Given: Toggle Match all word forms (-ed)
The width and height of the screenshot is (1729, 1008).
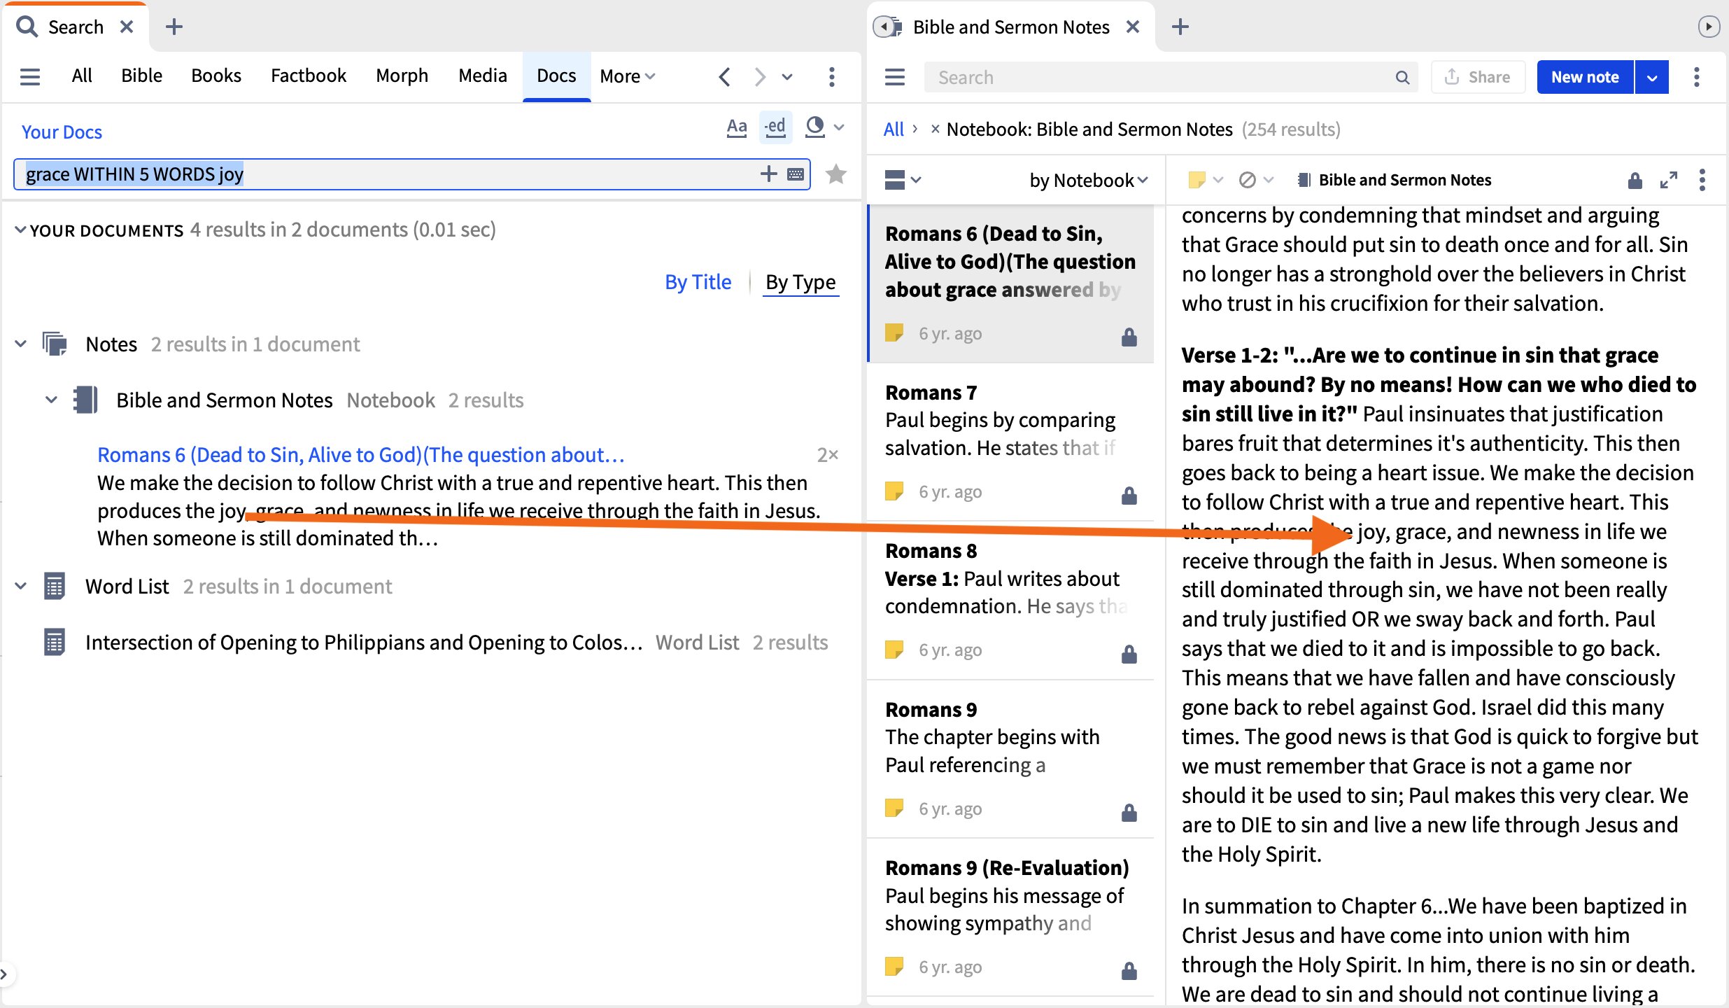Looking at the screenshot, I should pyautogui.click(x=775, y=127).
